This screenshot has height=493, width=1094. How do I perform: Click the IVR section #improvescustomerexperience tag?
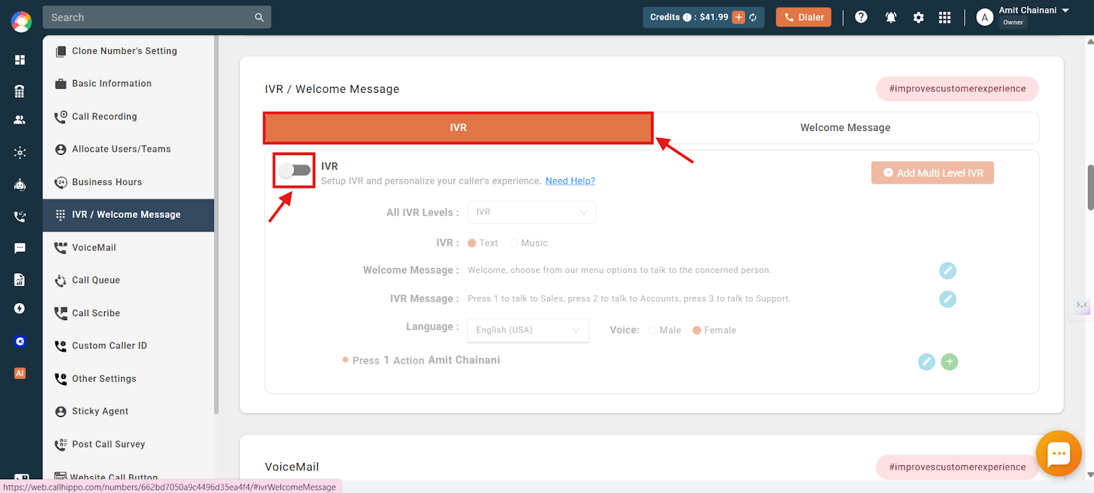coord(957,89)
